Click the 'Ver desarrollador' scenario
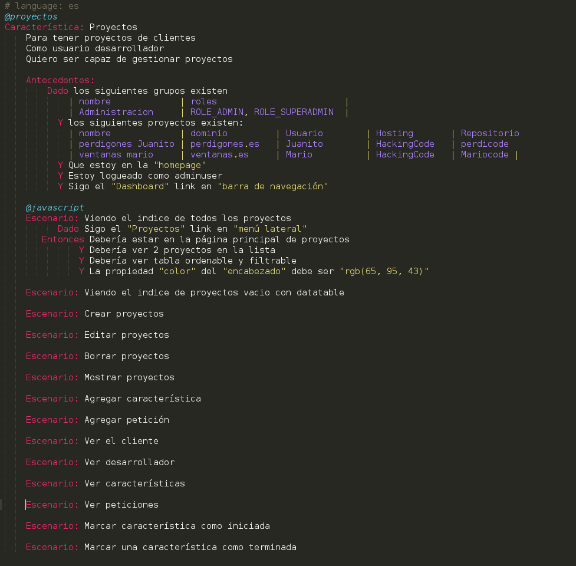 129,463
